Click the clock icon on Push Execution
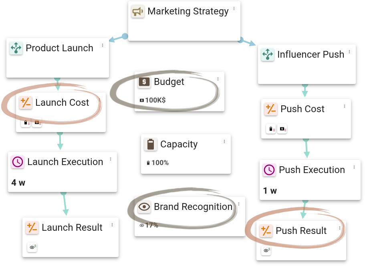This screenshot has height=266, width=367. click(x=269, y=170)
